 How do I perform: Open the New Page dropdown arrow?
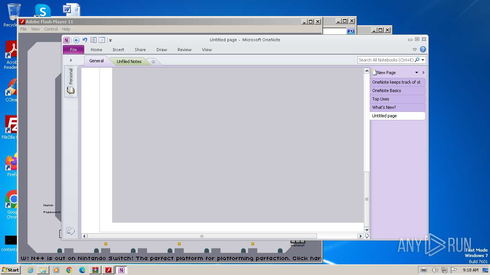click(416, 73)
